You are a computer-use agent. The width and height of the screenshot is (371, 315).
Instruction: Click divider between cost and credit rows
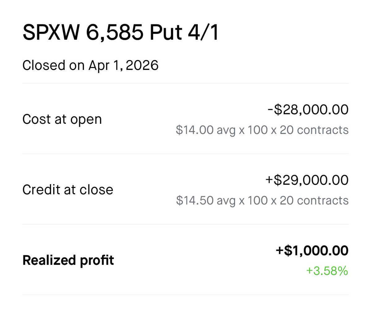(185, 154)
